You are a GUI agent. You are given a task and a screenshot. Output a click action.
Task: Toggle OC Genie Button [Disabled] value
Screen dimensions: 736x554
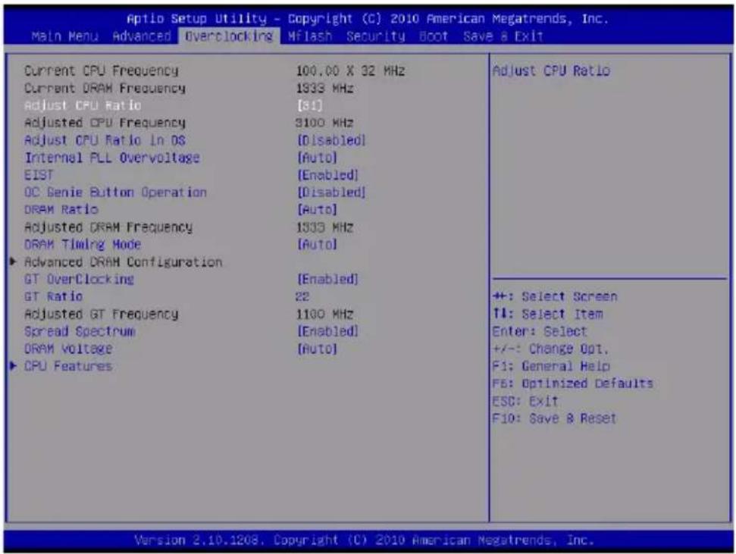tap(331, 192)
